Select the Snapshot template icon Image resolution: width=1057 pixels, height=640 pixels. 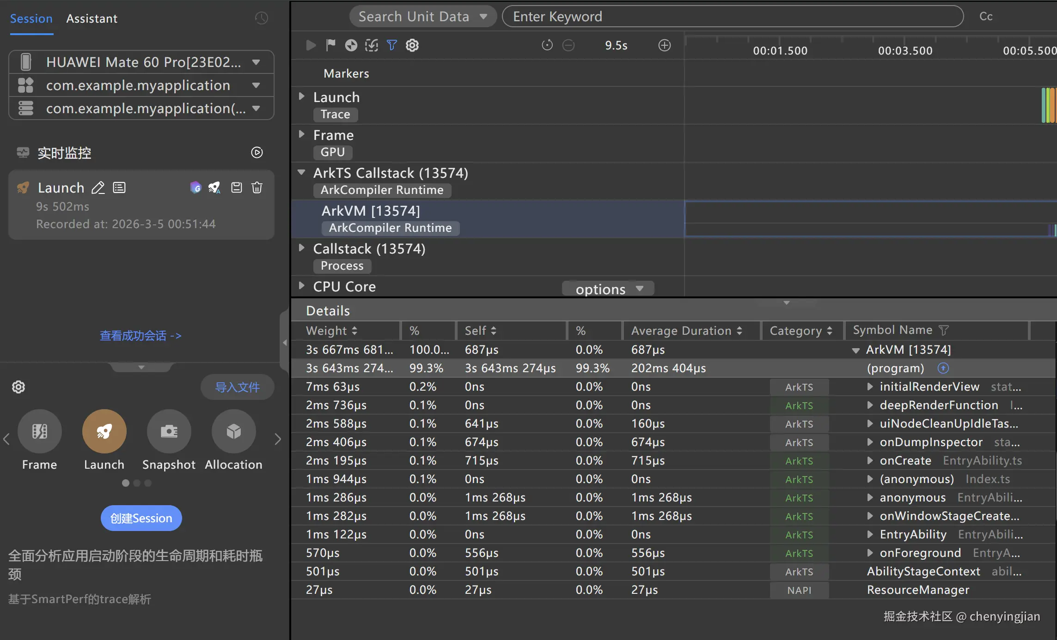point(169,431)
